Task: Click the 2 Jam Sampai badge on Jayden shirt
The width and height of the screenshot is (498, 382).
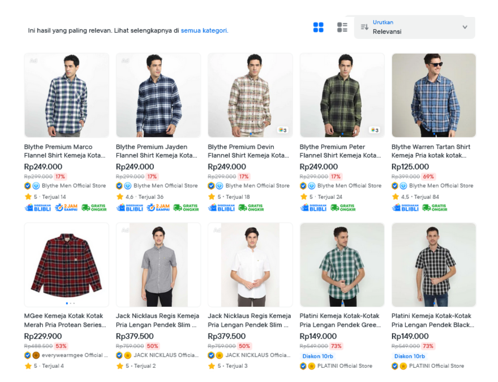Action: 158,207
